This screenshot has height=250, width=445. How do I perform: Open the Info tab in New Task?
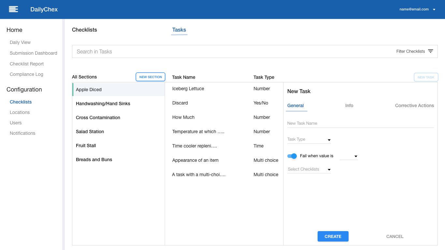point(349,105)
